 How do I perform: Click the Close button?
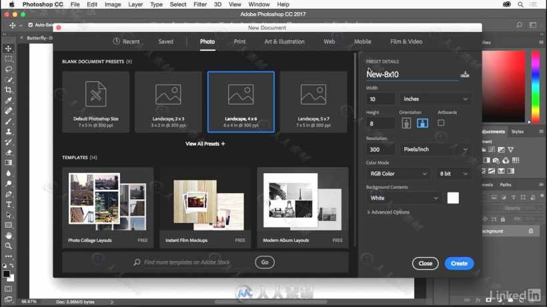(425, 264)
